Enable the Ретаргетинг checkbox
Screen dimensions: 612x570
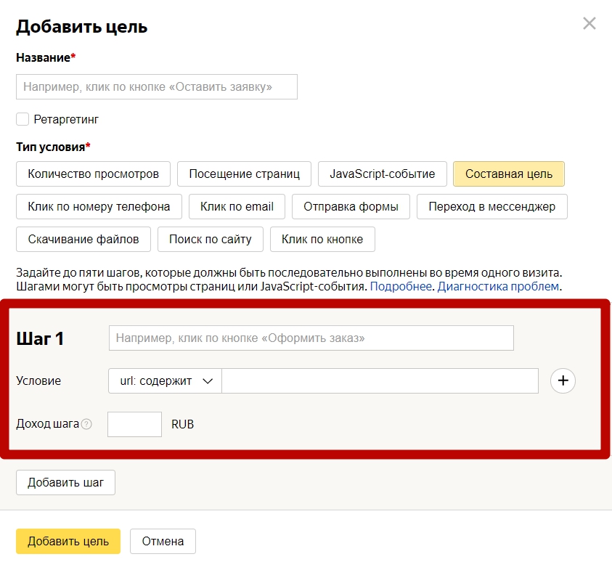[23, 119]
